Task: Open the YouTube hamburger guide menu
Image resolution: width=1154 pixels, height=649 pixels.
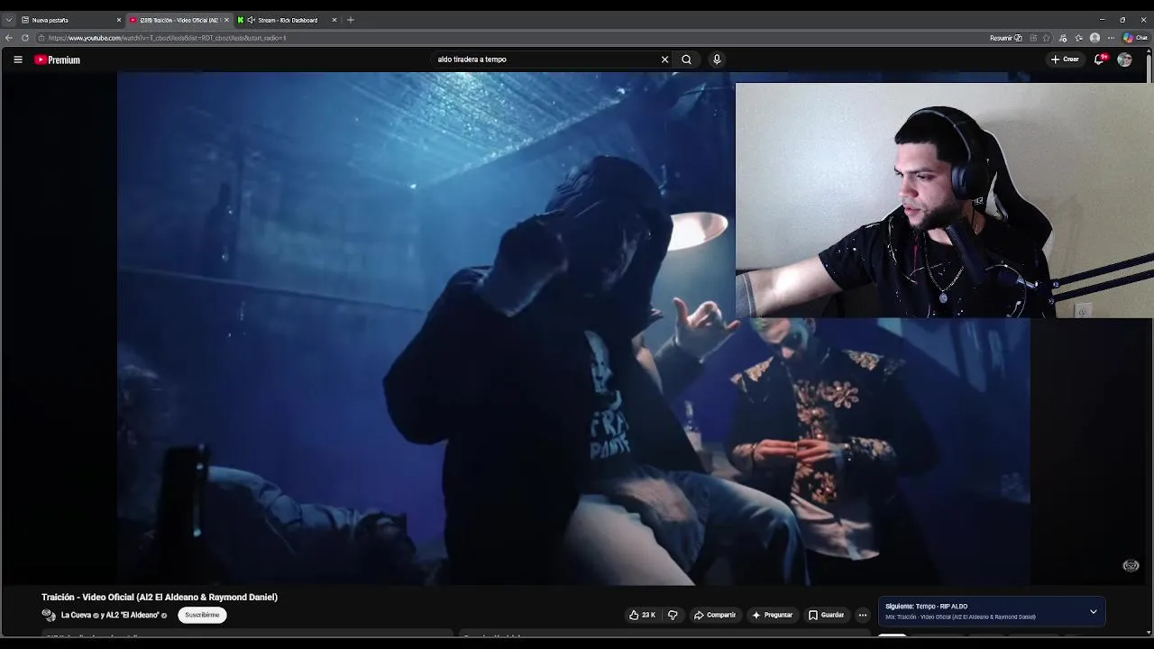Action: click(x=17, y=59)
